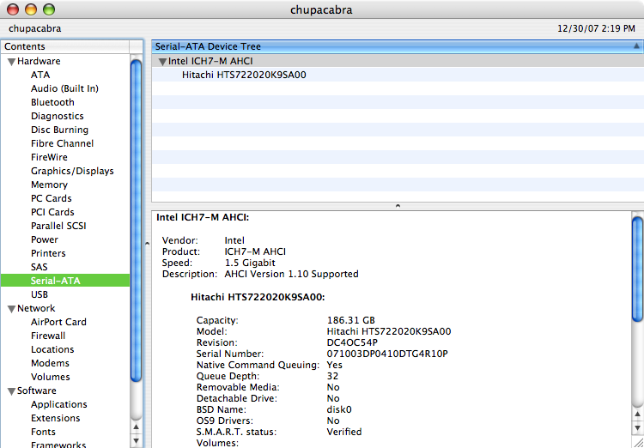Click the Hitachi HTS722020K9SA00 details heading
Viewport: 644px width, 448px height.
click(258, 297)
